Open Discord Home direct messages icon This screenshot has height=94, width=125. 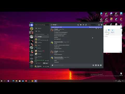tap(32, 25)
